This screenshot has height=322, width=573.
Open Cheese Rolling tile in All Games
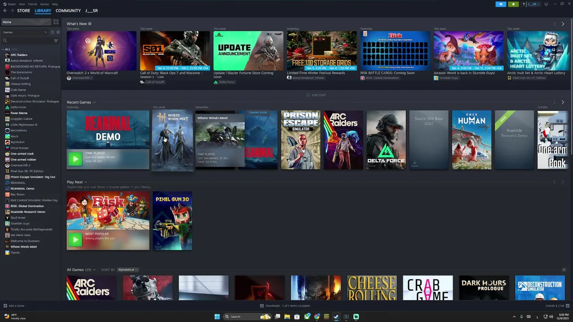tap(372, 288)
